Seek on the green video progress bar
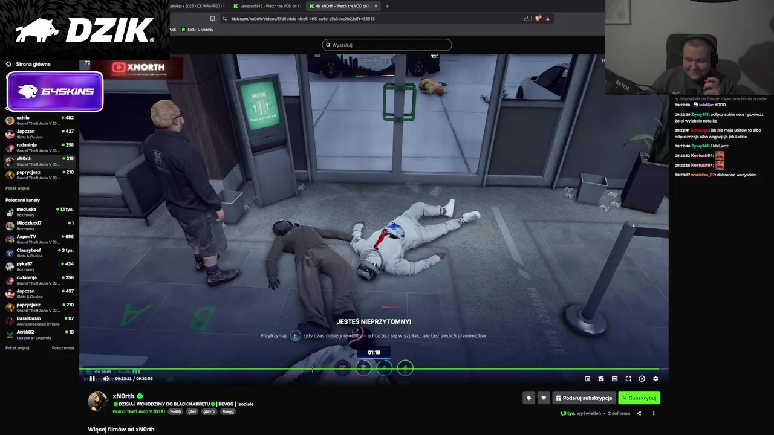The image size is (774, 435). (374, 369)
